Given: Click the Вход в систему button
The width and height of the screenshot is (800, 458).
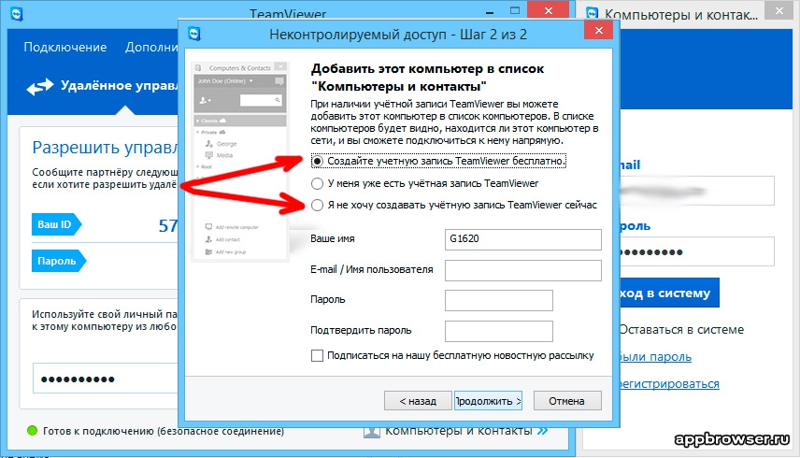Looking at the screenshot, I should tap(669, 293).
